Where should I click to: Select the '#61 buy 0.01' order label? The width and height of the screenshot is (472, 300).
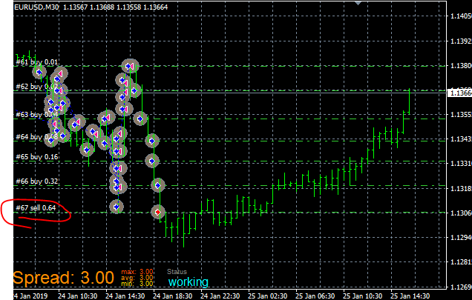coord(36,62)
